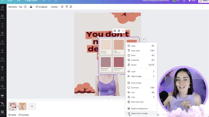The height and width of the screenshot is (117, 209).
Task: Choose Replace background in context menu
Action: tap(141, 109)
